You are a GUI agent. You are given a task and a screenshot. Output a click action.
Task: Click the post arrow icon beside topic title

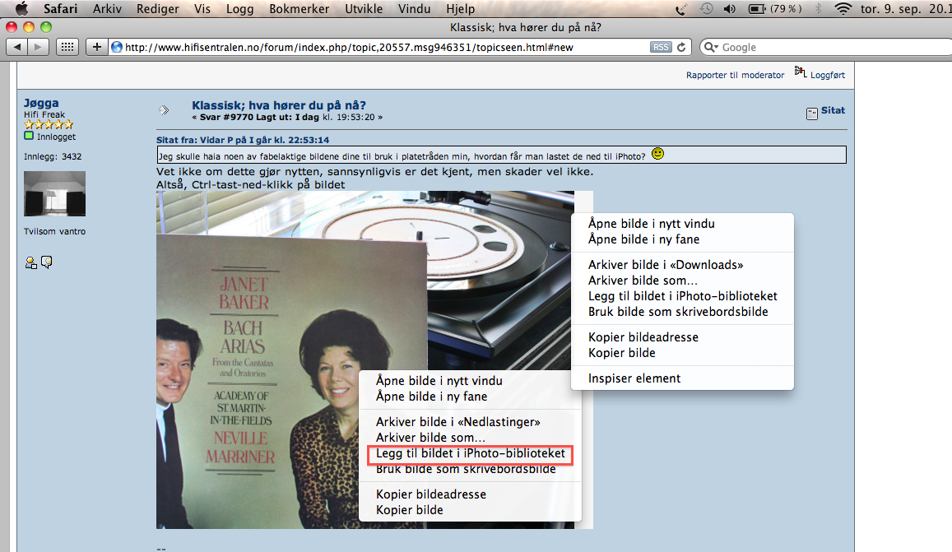tap(164, 110)
